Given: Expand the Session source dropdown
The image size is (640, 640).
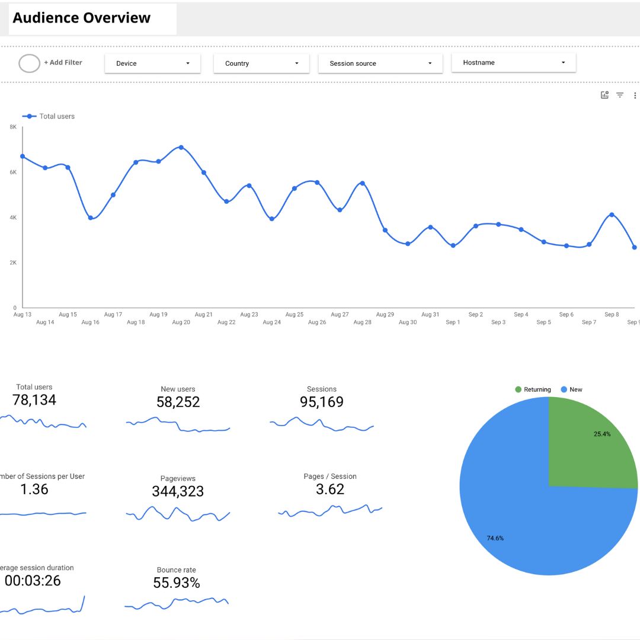Looking at the screenshot, I should tap(380, 62).
